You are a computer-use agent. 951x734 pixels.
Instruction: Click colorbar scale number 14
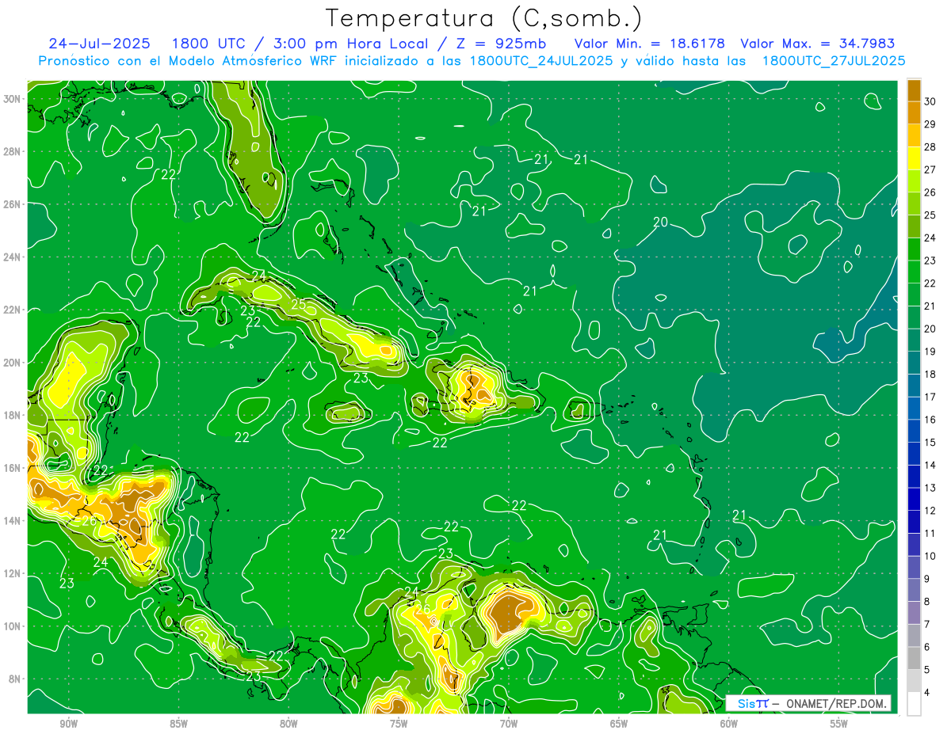(930, 465)
